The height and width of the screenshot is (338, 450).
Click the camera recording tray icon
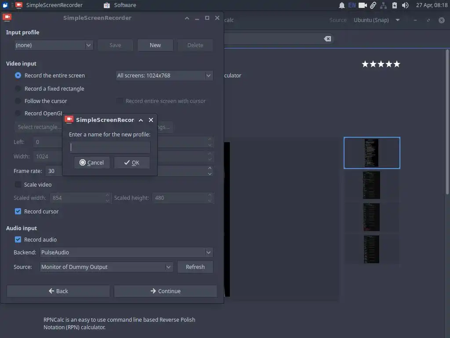(363, 5)
